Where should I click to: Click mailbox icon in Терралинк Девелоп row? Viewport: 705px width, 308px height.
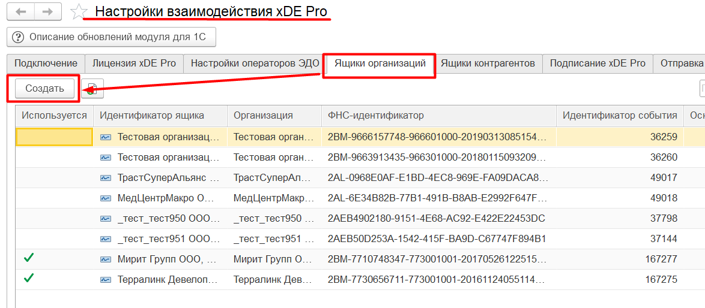(106, 280)
